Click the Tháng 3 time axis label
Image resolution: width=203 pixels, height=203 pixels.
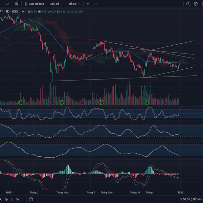tap(34, 193)
